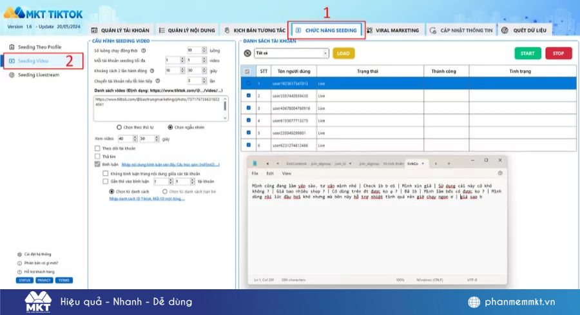Open the File menu in Notepad
Image resolution: width=580 pixels, height=315 pixels.
click(255, 173)
